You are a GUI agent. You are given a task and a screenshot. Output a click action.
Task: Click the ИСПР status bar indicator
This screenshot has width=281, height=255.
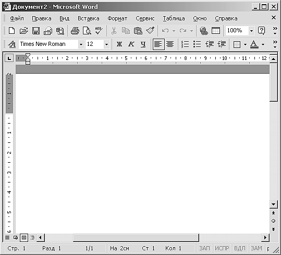coord(222,248)
